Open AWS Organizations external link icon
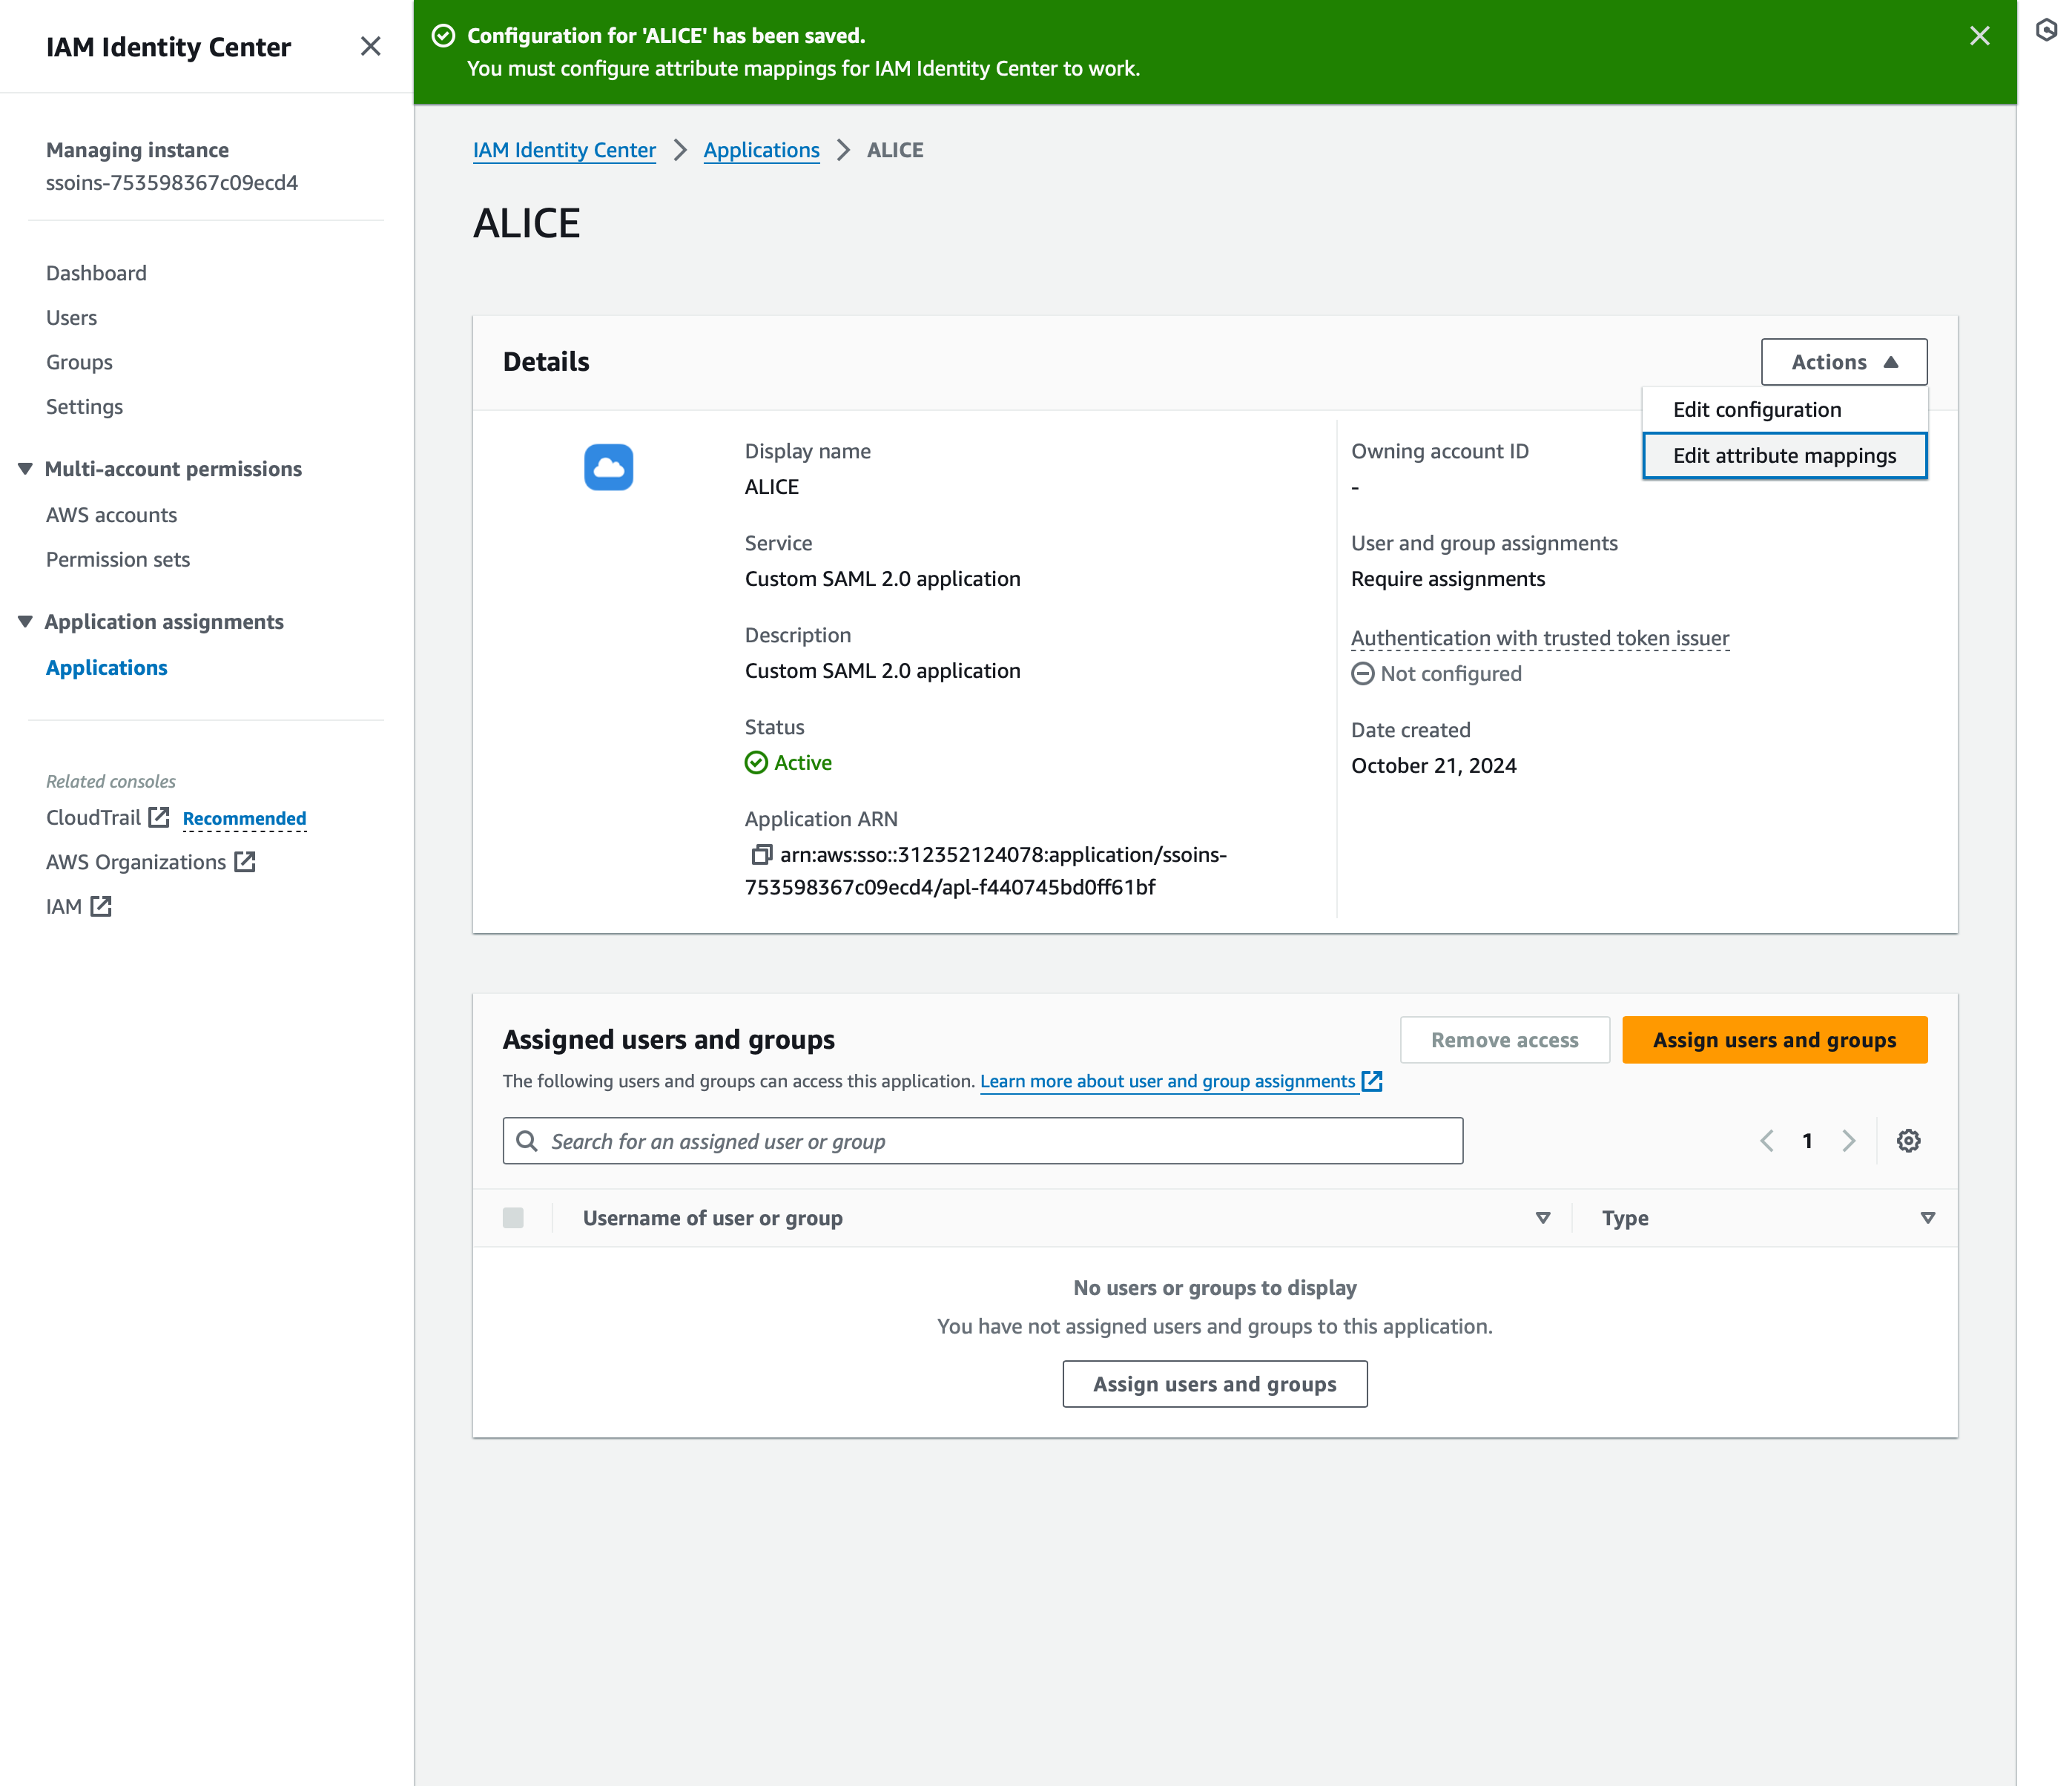 point(245,861)
